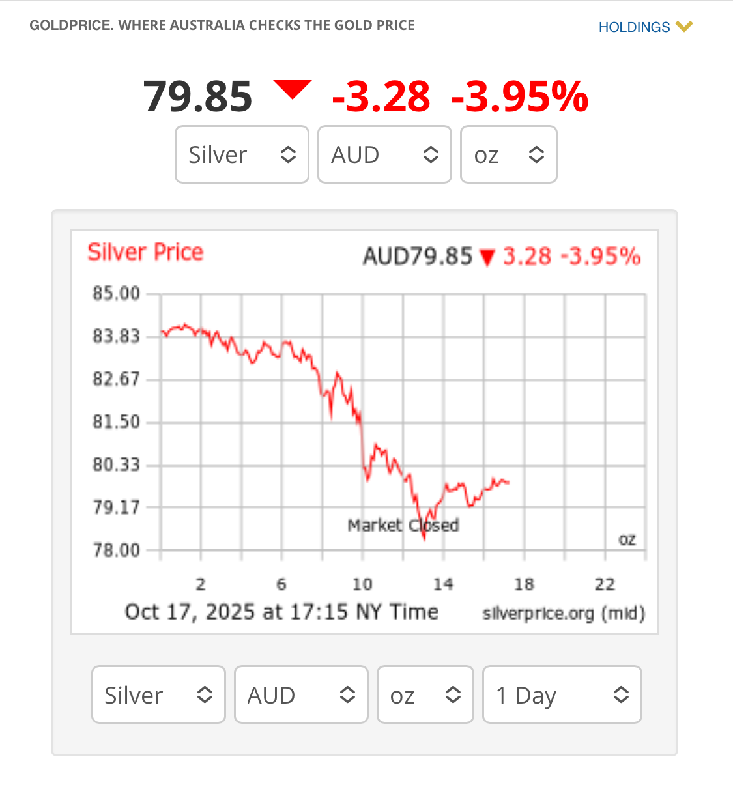Expand the AUD dropdown below the chart

pyautogui.click(x=301, y=694)
